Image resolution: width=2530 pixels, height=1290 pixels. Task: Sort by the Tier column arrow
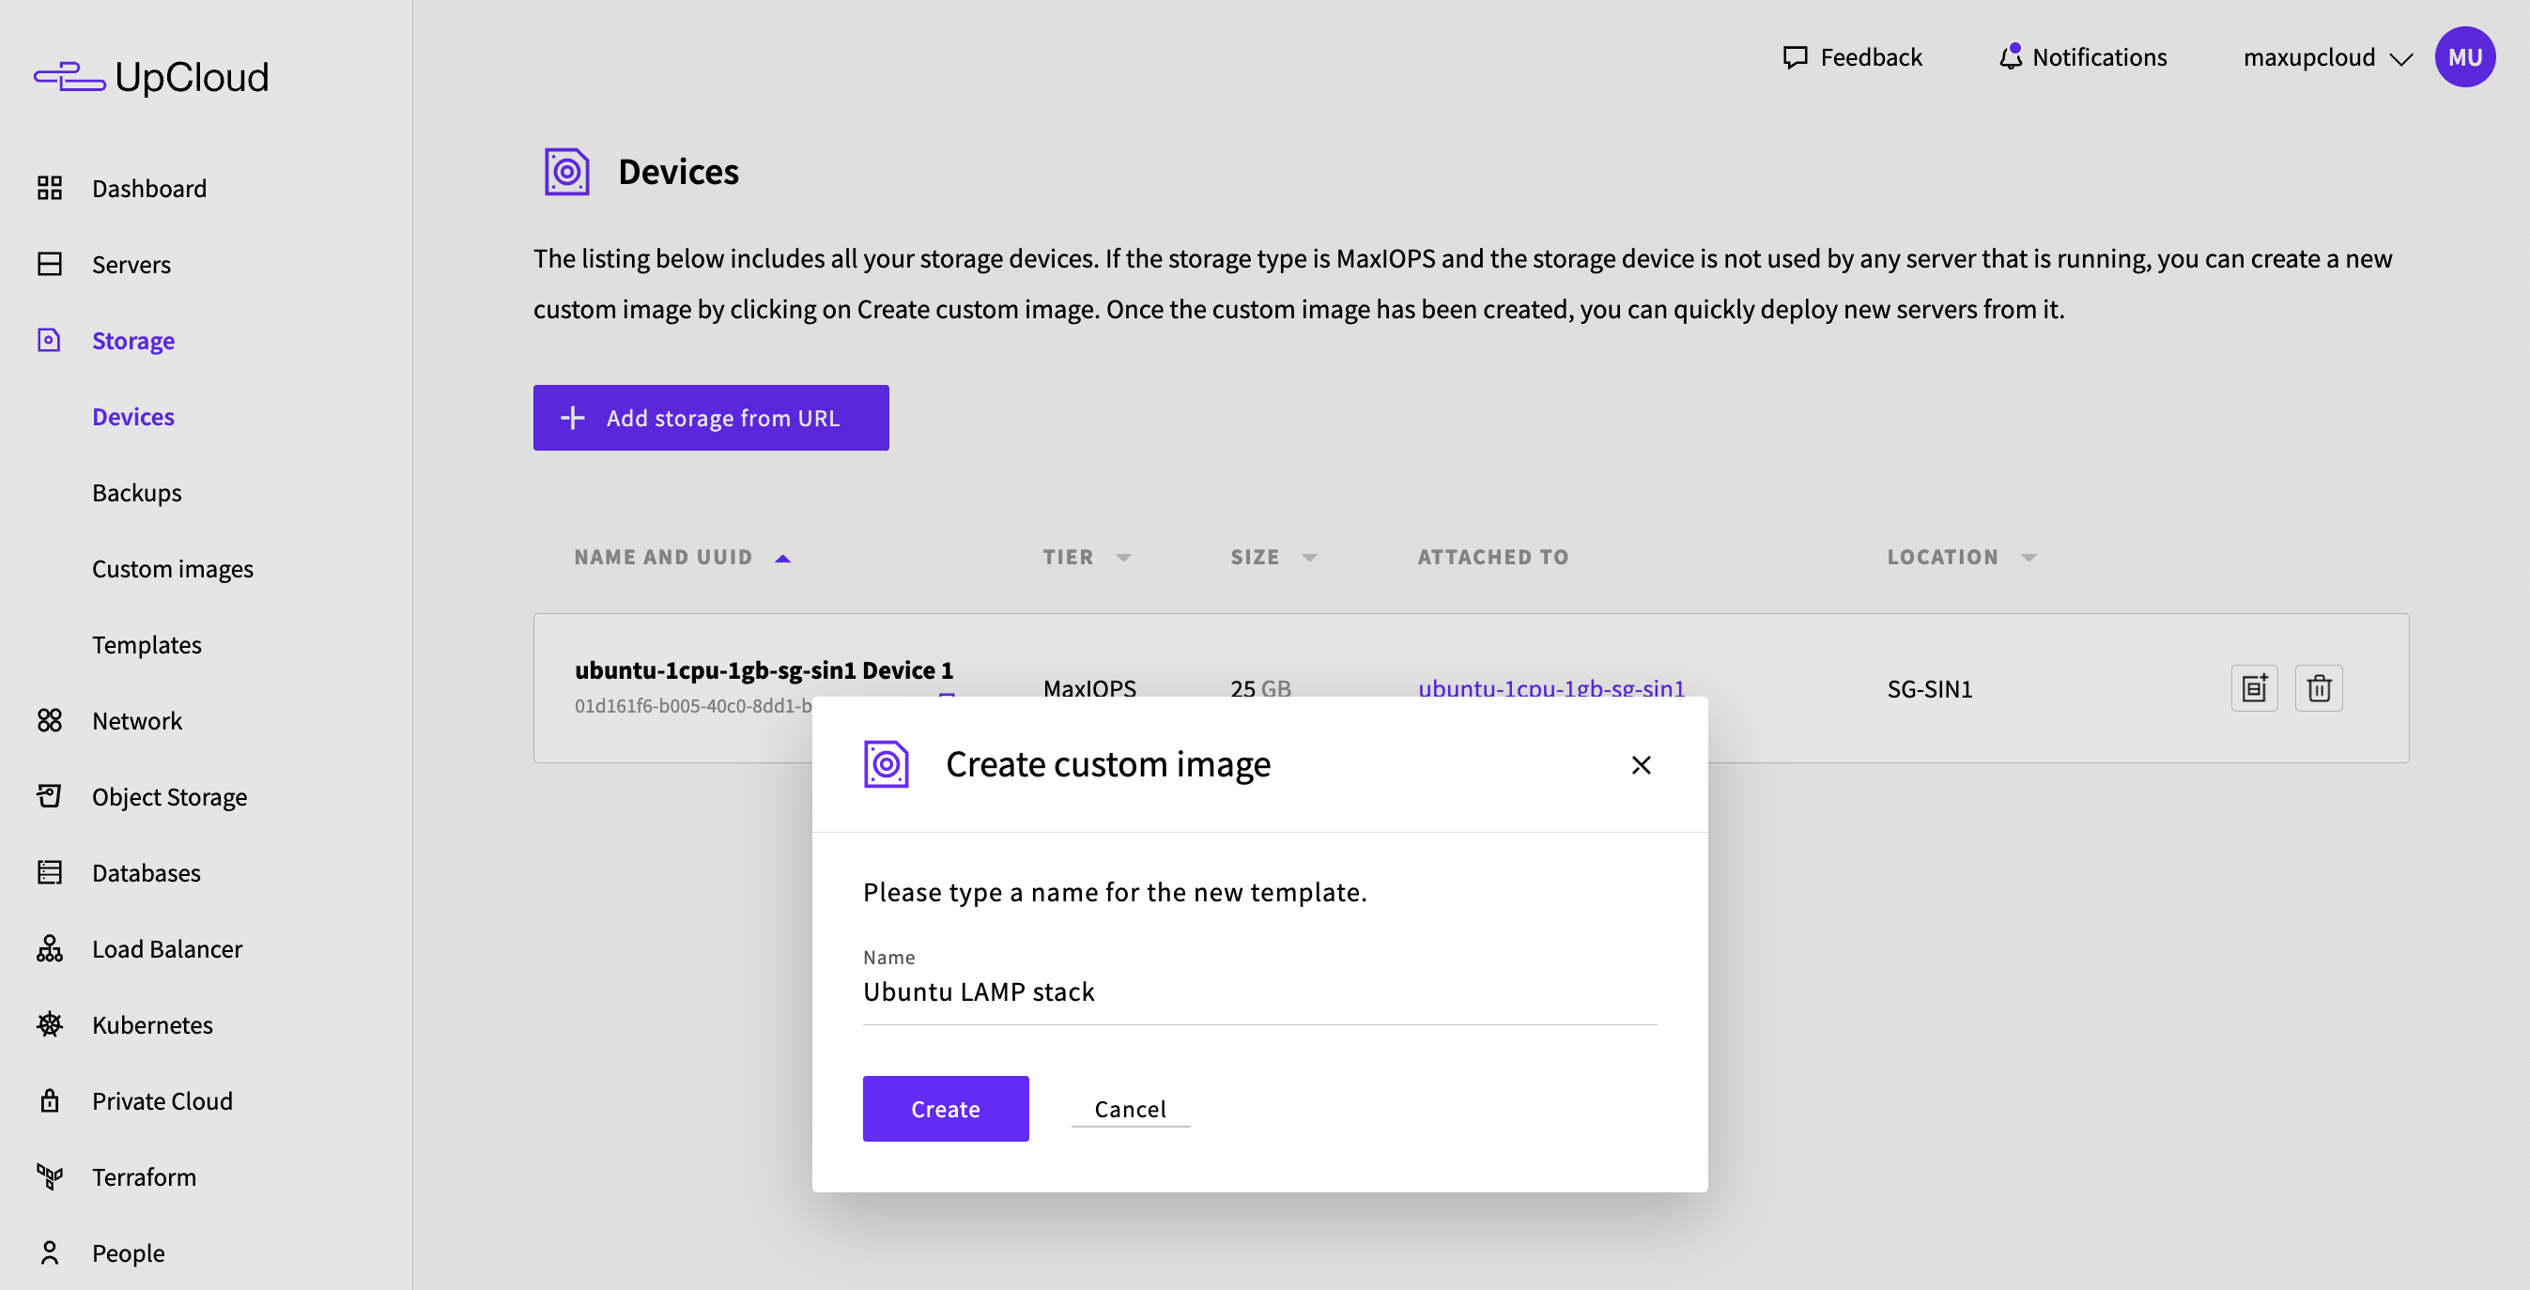(x=1123, y=558)
